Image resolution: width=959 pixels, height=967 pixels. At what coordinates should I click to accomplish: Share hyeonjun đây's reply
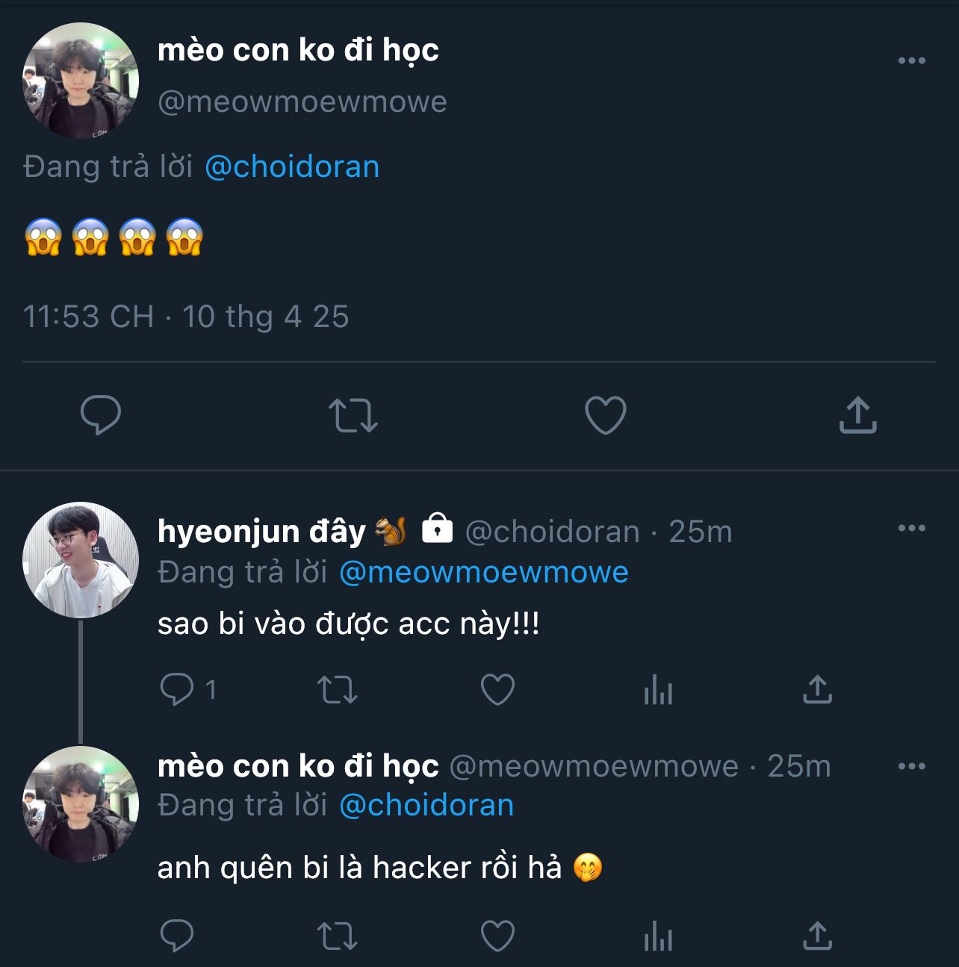[817, 689]
